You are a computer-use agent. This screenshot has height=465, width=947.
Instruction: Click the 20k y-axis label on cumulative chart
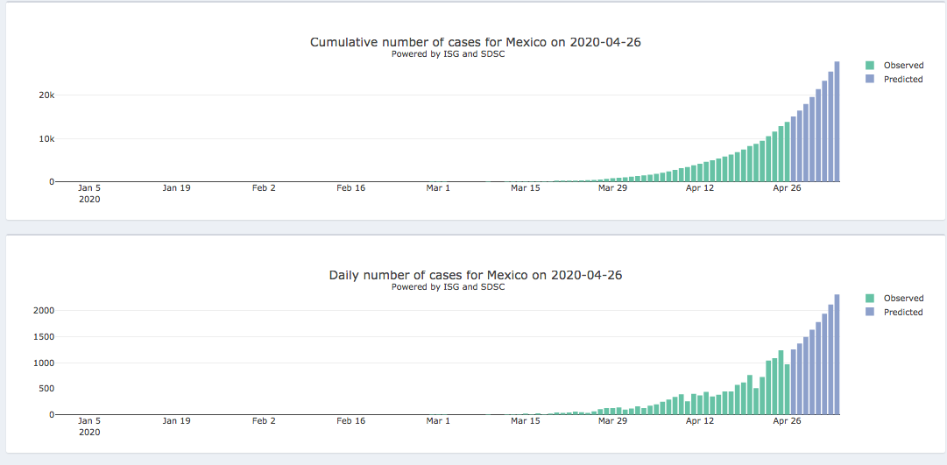[x=45, y=95]
